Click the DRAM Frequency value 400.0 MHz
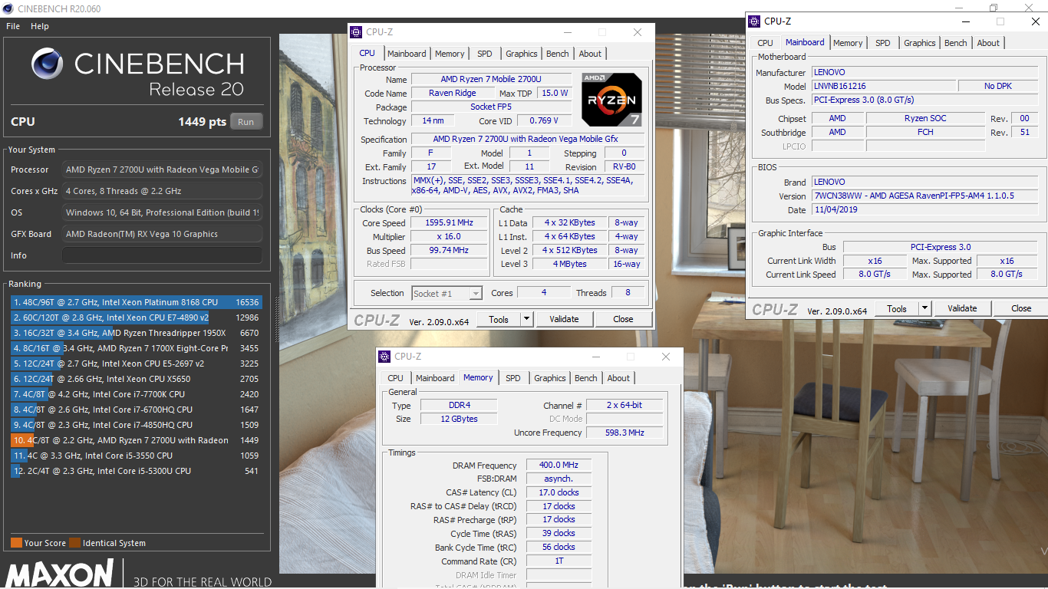Viewport: 1048px width, 589px height. point(559,465)
